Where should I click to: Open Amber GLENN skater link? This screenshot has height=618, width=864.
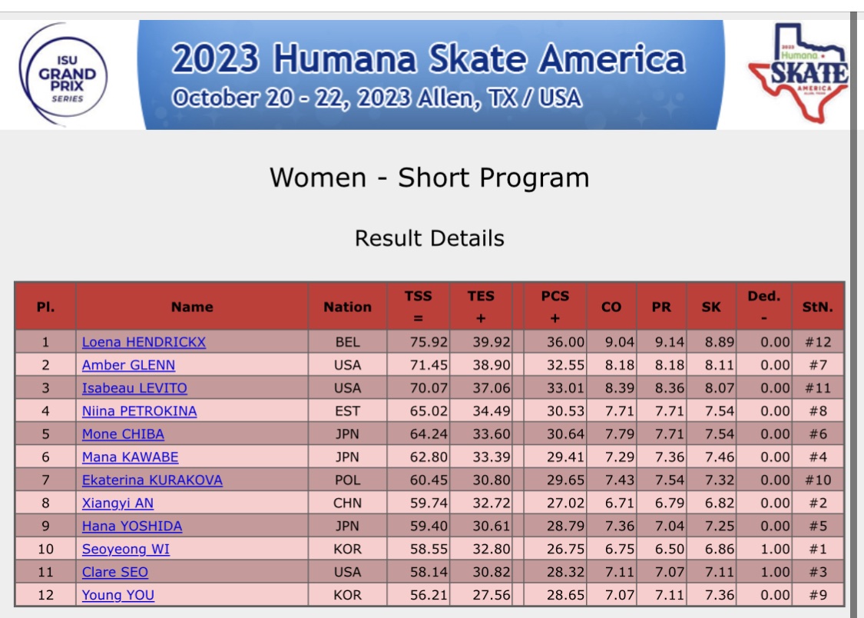tap(128, 366)
